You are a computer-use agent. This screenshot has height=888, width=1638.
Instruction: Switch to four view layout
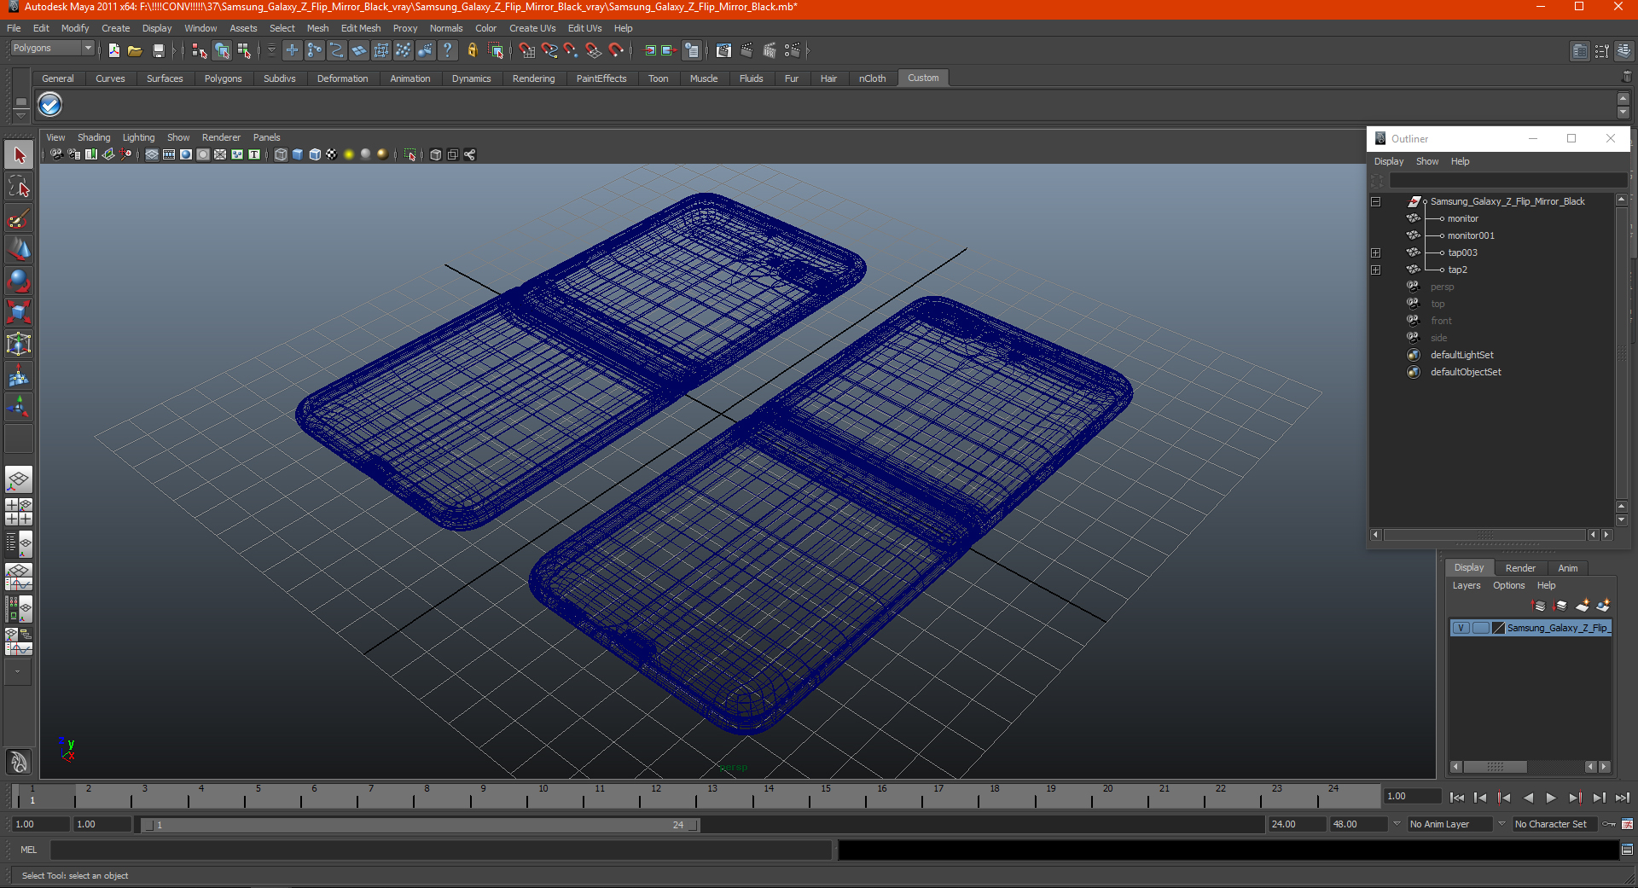pyautogui.click(x=19, y=512)
